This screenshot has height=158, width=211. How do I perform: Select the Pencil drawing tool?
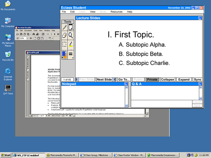65,27
